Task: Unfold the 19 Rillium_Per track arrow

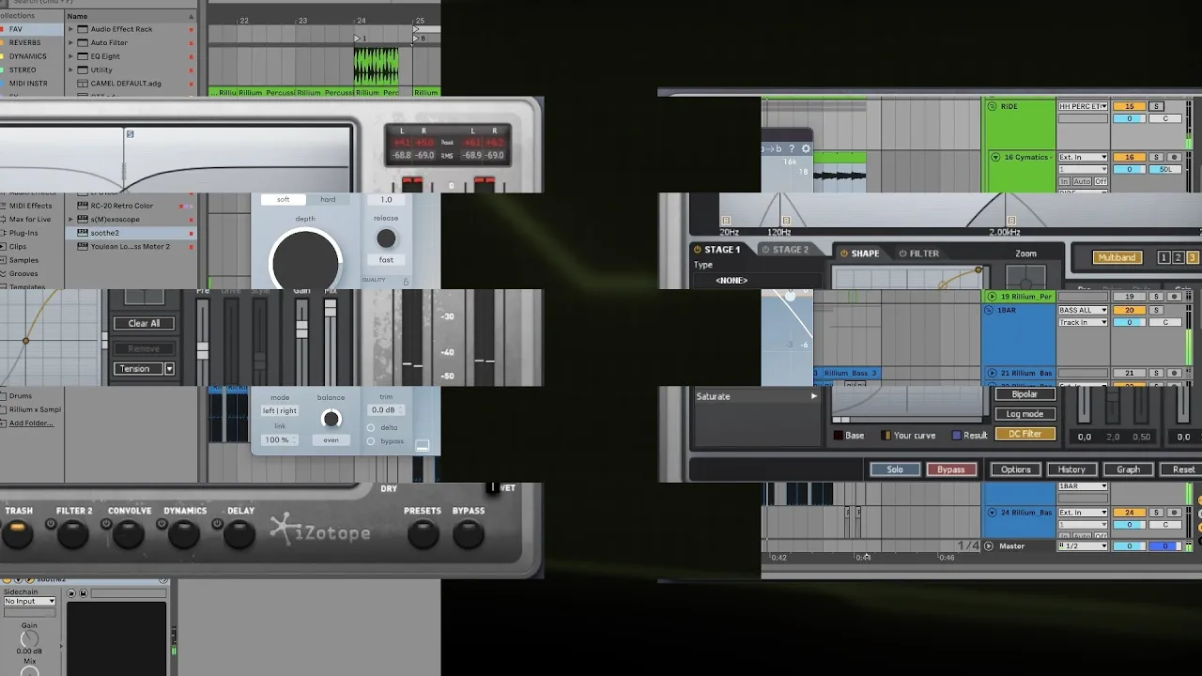Action: pos(992,297)
